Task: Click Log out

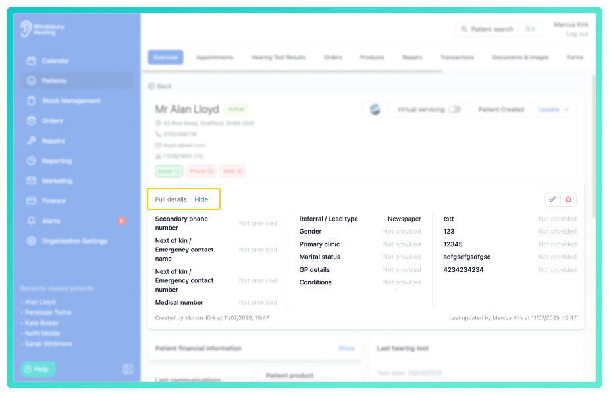Action: (x=577, y=34)
